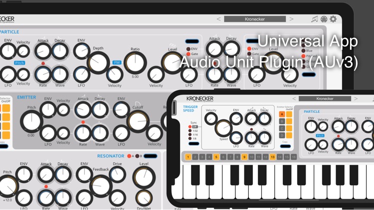
Task: Click Dry/Wet knob in tablet Resonator section
Action: [144, 198]
